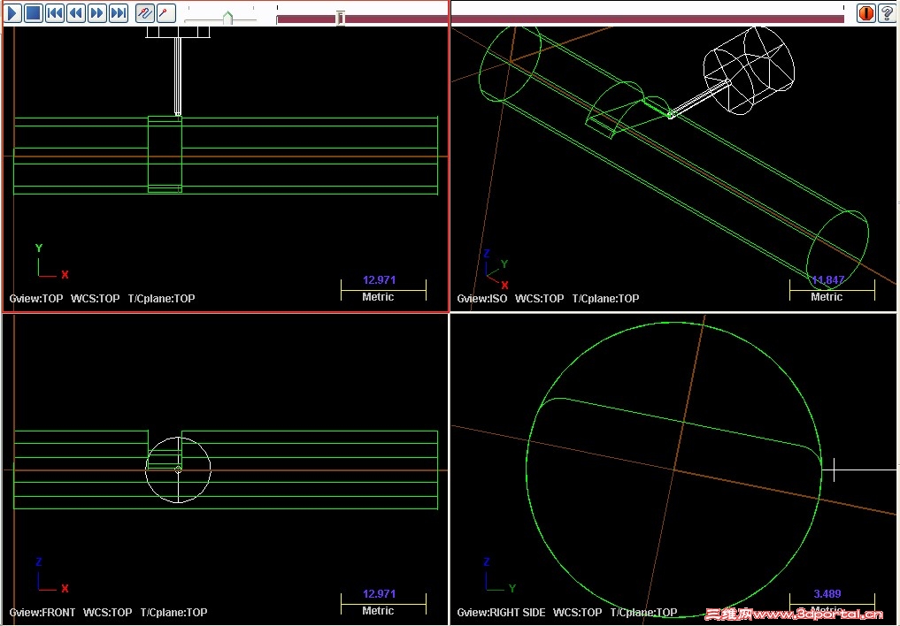900x626 pixels.
Task: Click T/Cplane:TOP label in TOP viewport
Action: 161,298
